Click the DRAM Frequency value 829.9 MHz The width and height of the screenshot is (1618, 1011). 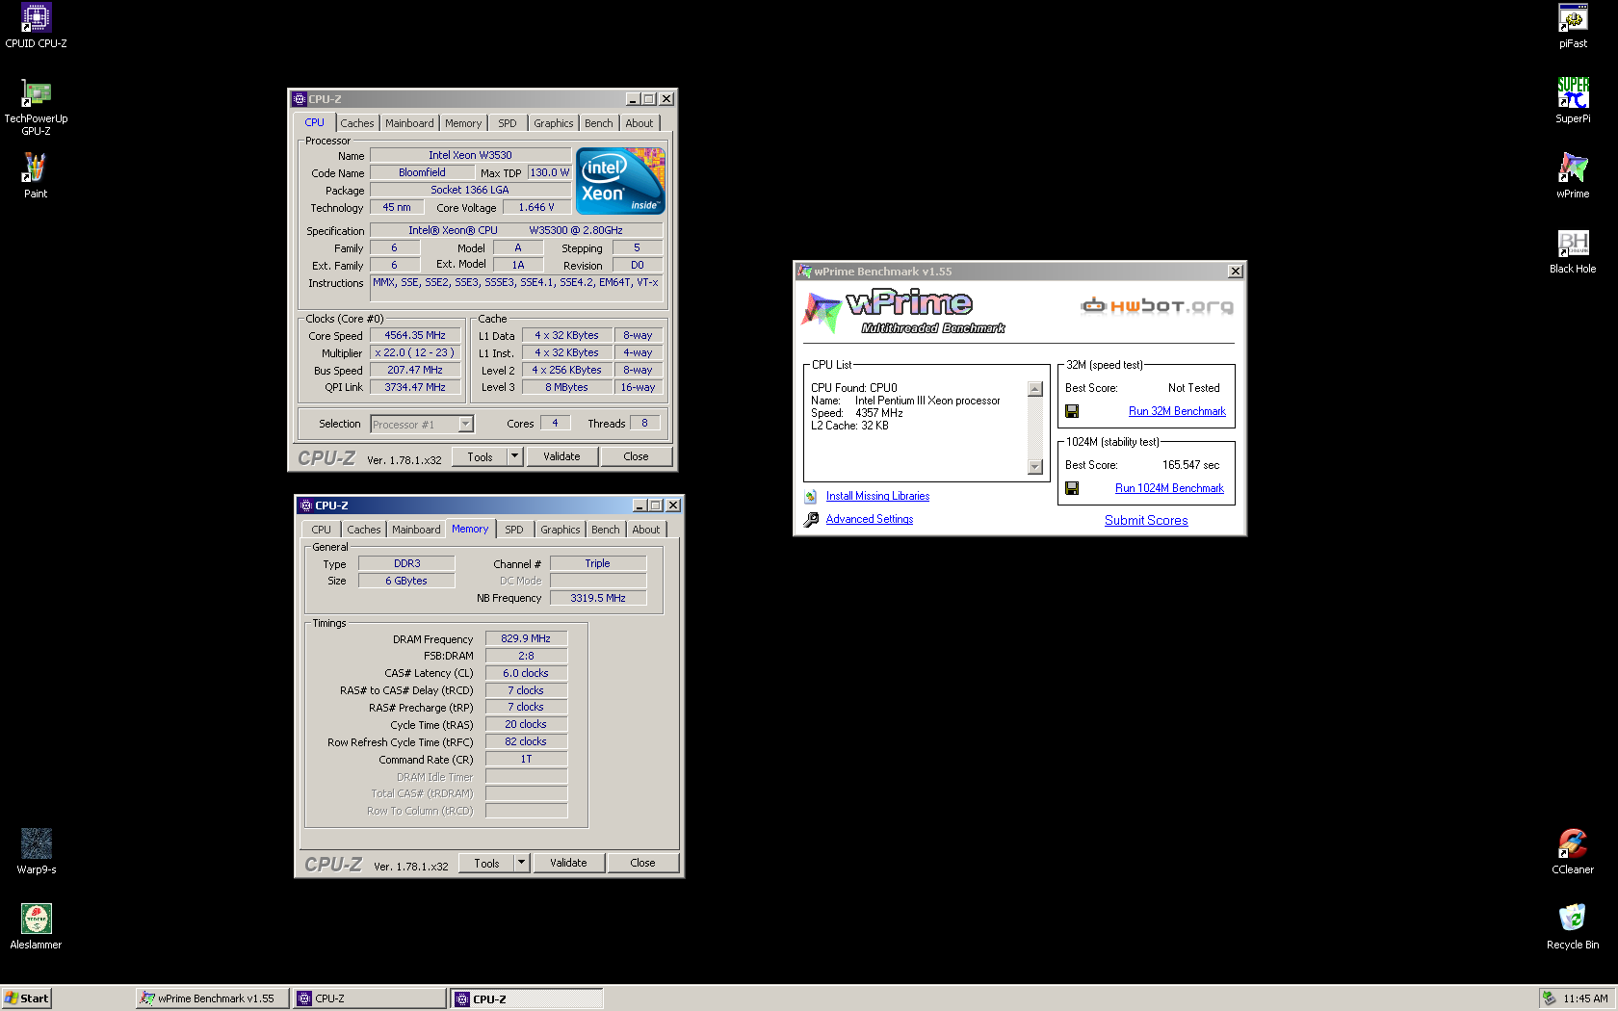click(526, 638)
